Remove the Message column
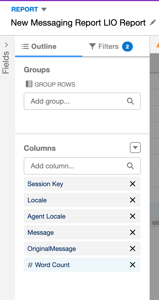 click(x=132, y=233)
